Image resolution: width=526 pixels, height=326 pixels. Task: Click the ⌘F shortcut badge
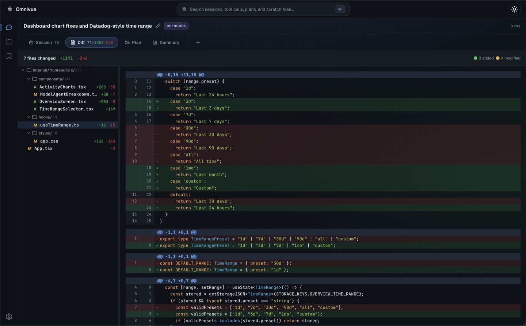coord(340,9)
